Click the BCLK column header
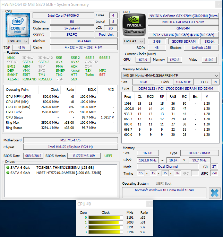This screenshot has height=237, width=223. click(x=87, y=90)
